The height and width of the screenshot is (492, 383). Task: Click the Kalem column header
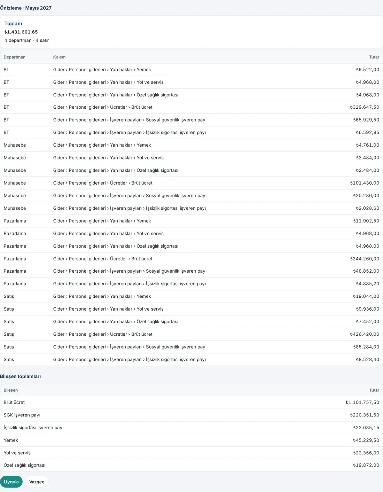(x=59, y=57)
